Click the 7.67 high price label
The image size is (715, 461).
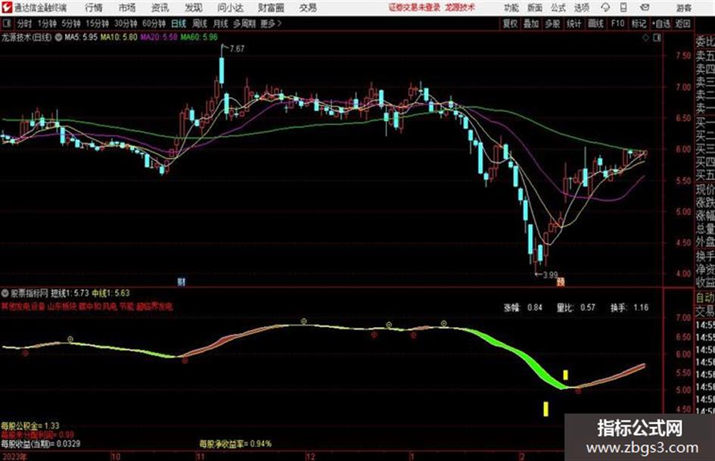coord(237,48)
